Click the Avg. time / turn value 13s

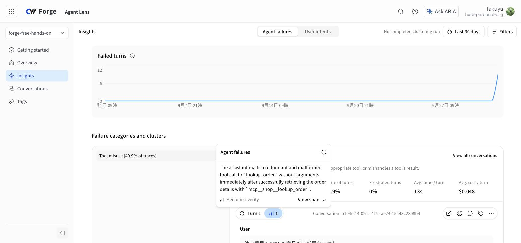pos(418,191)
